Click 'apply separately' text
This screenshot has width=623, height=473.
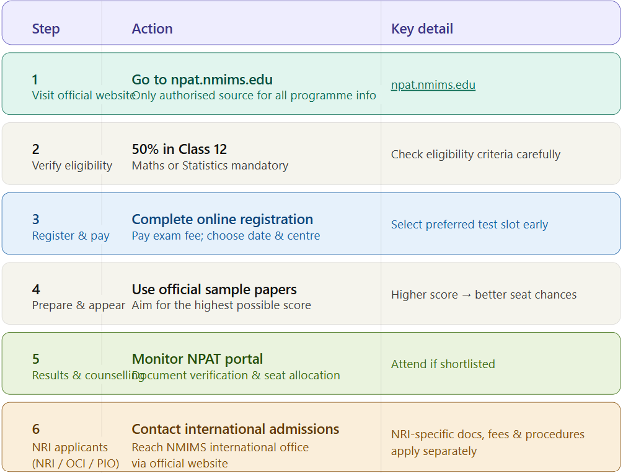pos(434,451)
